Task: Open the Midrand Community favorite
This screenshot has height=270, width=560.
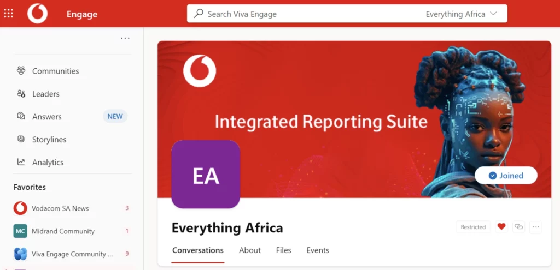Action: tap(63, 231)
